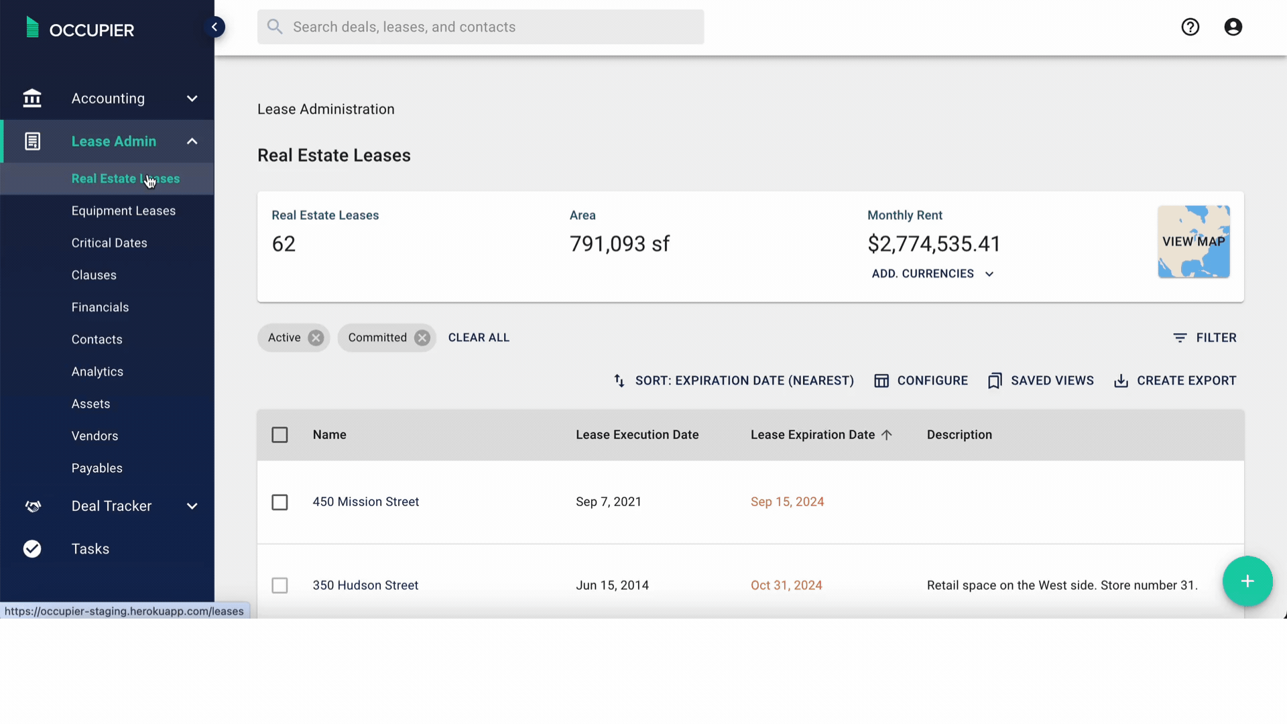Click the Tasks sidebar icon
This screenshot has width=1287, height=724.
point(32,549)
